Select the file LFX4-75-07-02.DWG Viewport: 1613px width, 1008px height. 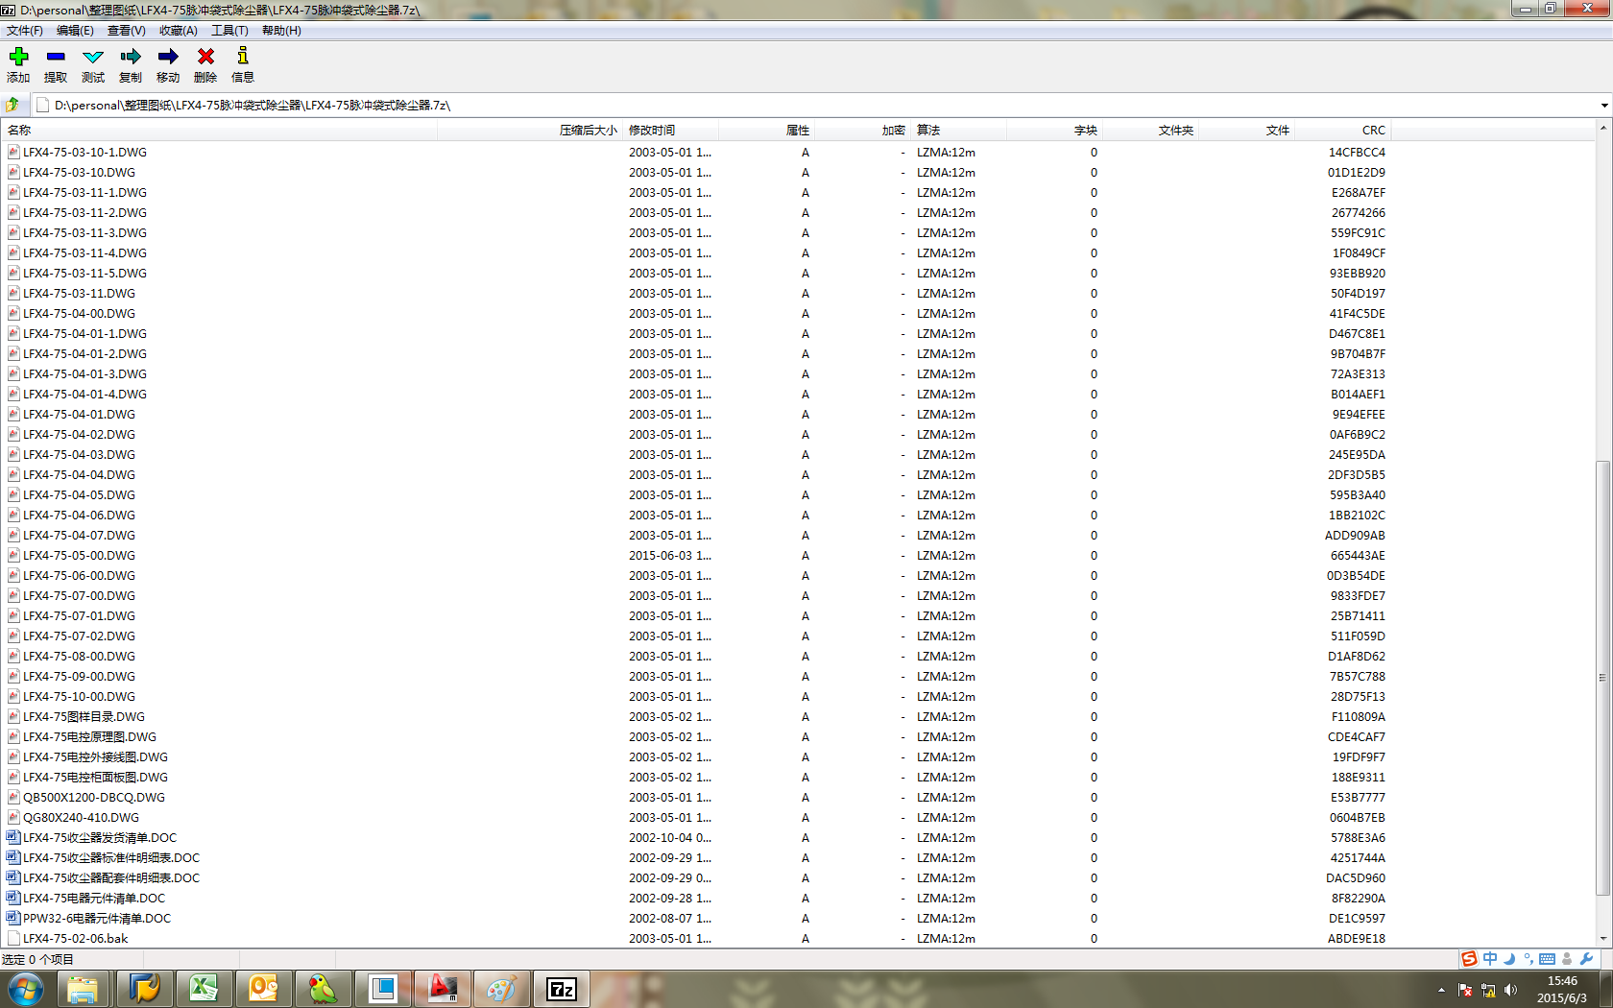click(79, 636)
